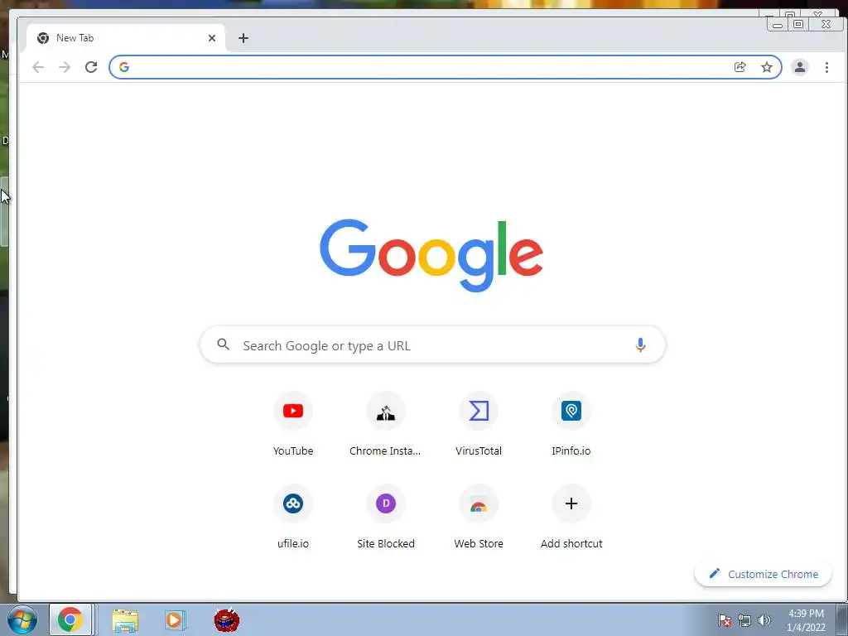Image resolution: width=848 pixels, height=636 pixels.
Task: Click the share page icon in address bar
Action: (x=740, y=67)
